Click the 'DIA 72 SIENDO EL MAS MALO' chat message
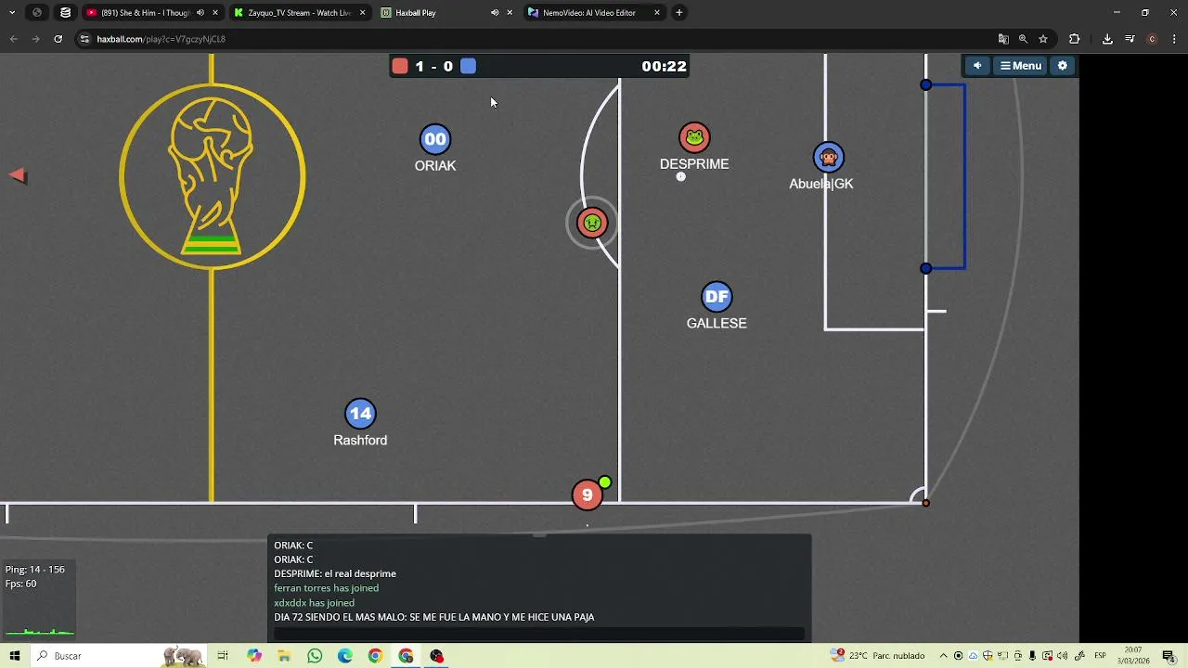Image resolution: width=1188 pixels, height=668 pixels. click(x=433, y=617)
